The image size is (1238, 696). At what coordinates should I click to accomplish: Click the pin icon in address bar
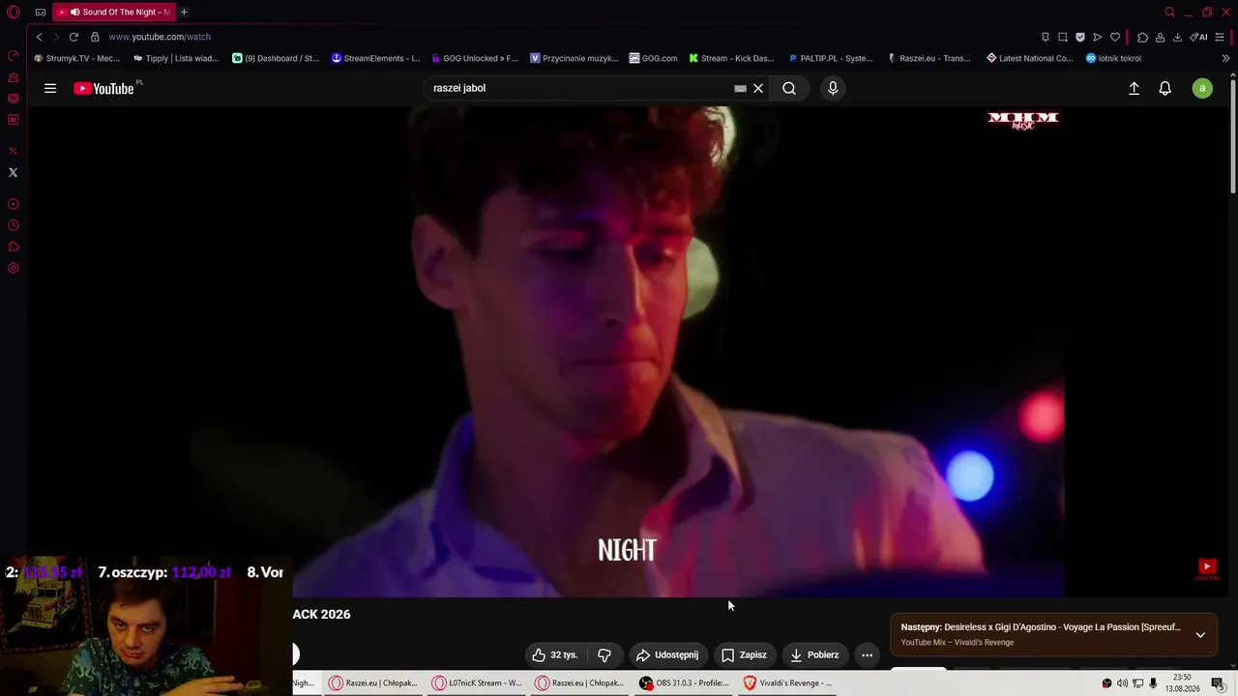pos(1046,37)
